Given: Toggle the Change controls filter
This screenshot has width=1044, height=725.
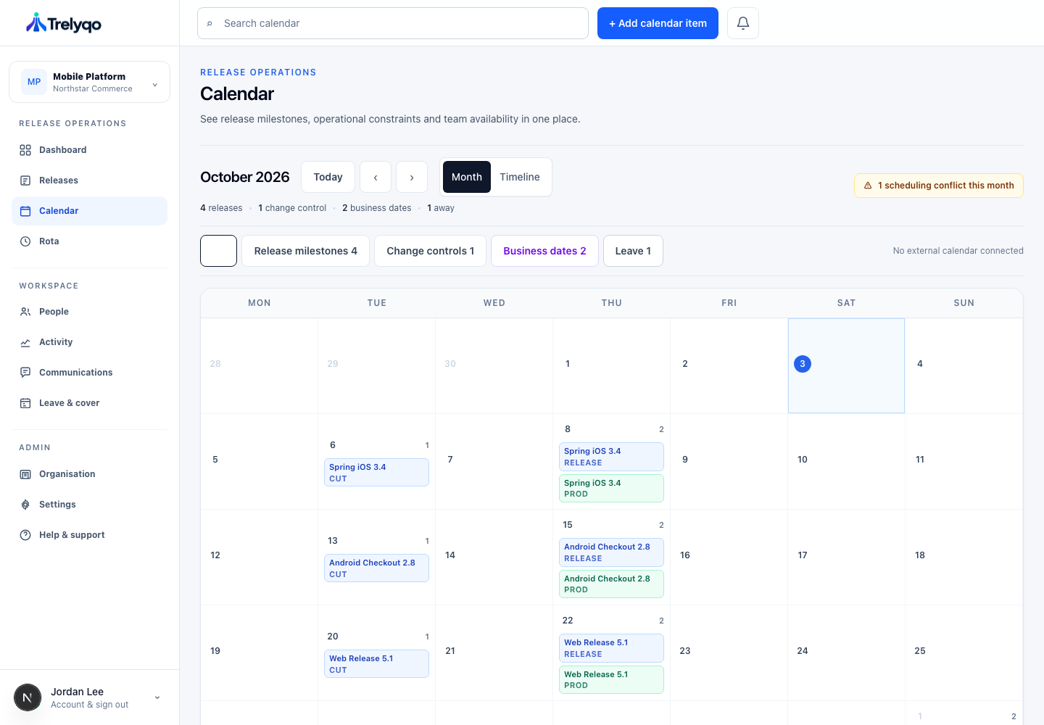Looking at the screenshot, I should coord(430,251).
